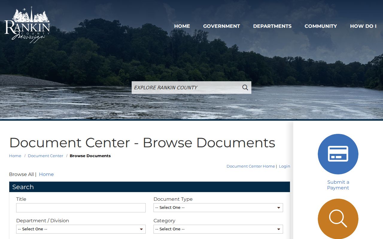Click the Rankin County logo
383x239 pixels.
point(27,25)
